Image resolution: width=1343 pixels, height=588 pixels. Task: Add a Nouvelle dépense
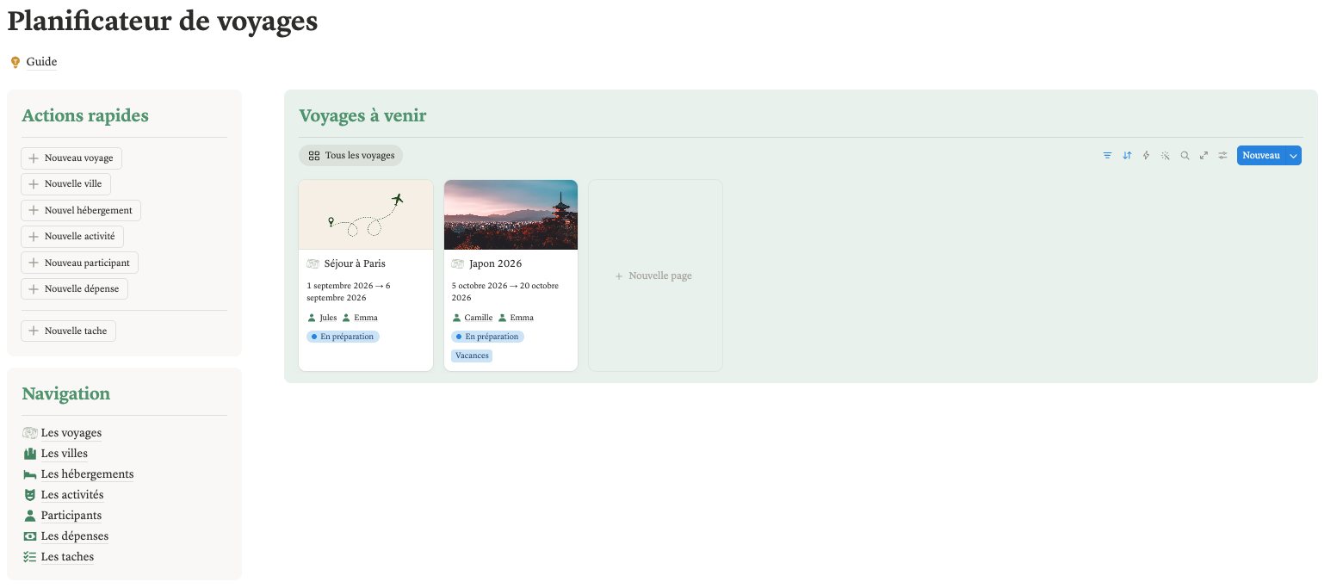[74, 288]
